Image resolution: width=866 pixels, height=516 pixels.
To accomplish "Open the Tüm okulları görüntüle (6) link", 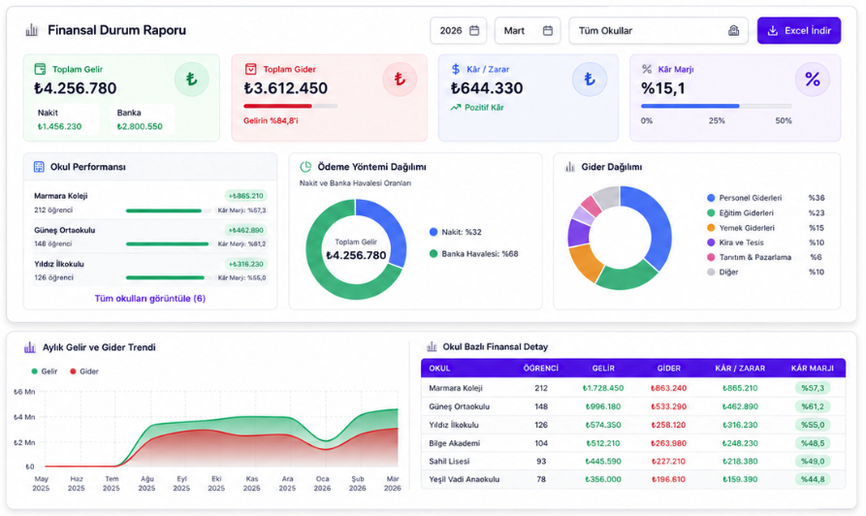I will click(x=149, y=299).
